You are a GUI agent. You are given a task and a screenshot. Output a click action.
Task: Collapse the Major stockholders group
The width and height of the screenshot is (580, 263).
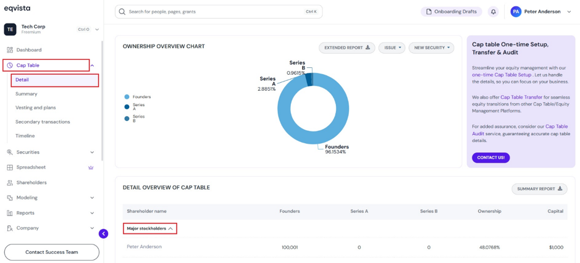pyautogui.click(x=150, y=228)
